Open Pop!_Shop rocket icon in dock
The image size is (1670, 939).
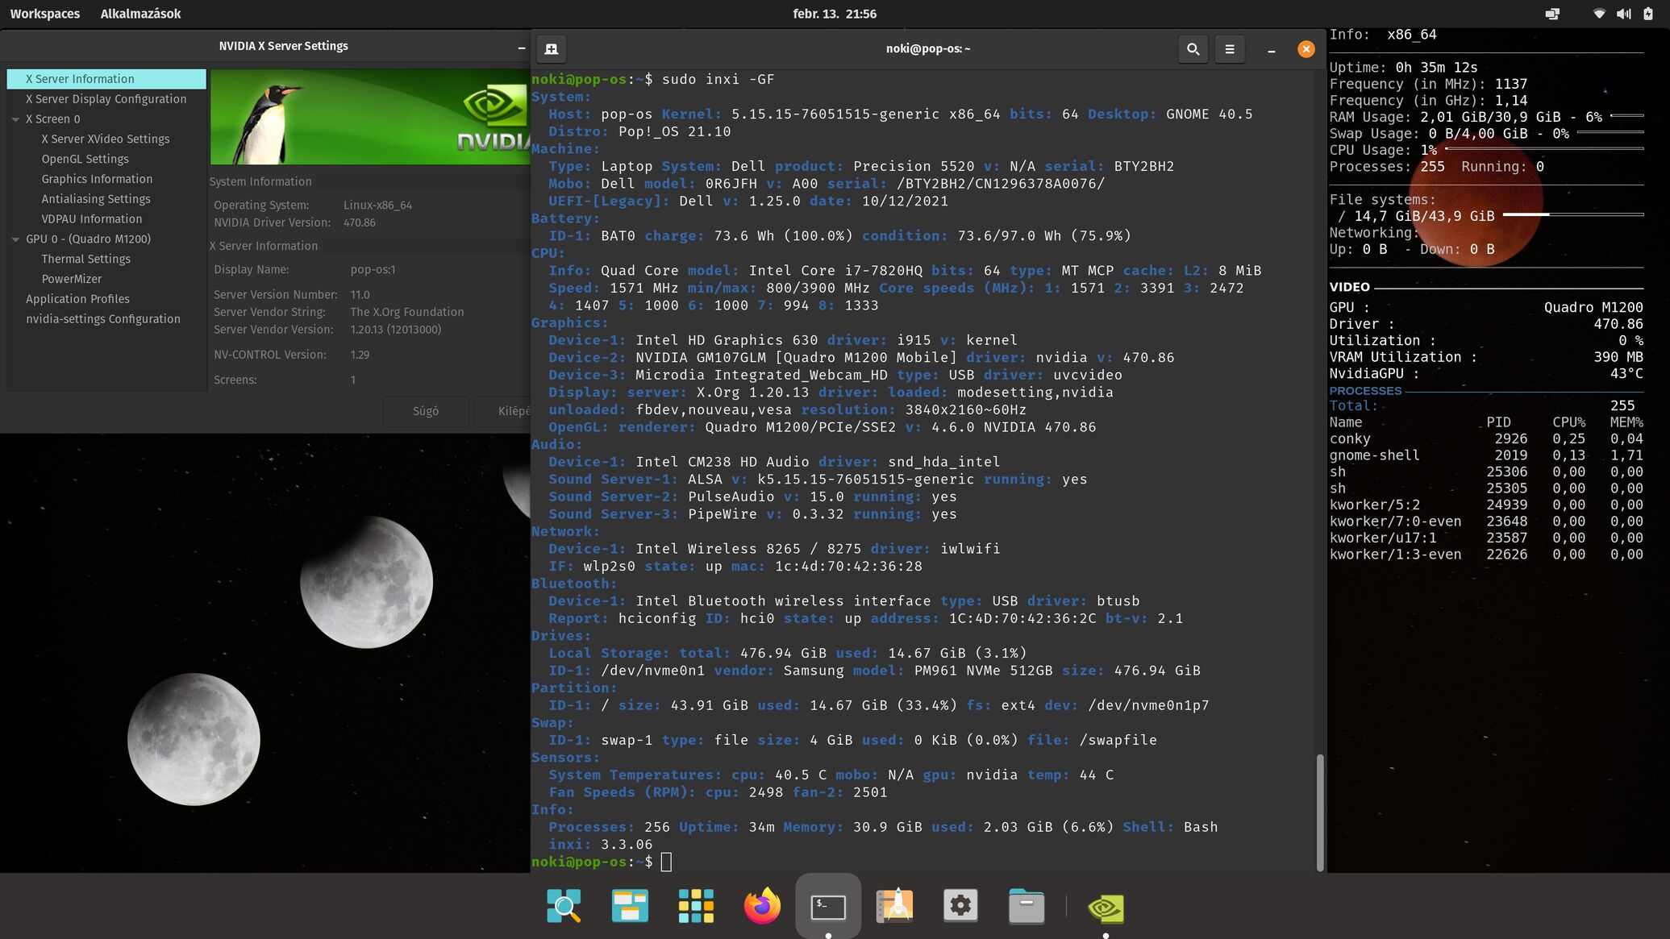click(894, 906)
